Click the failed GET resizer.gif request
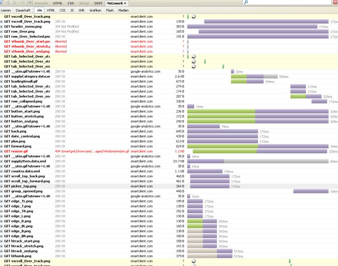Image resolution: width=338 pixels, height=266 pixels. 16,151
